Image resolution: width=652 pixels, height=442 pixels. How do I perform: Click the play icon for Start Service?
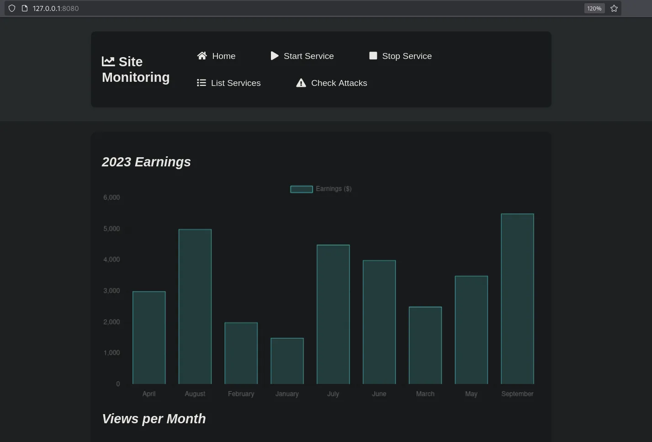click(274, 56)
